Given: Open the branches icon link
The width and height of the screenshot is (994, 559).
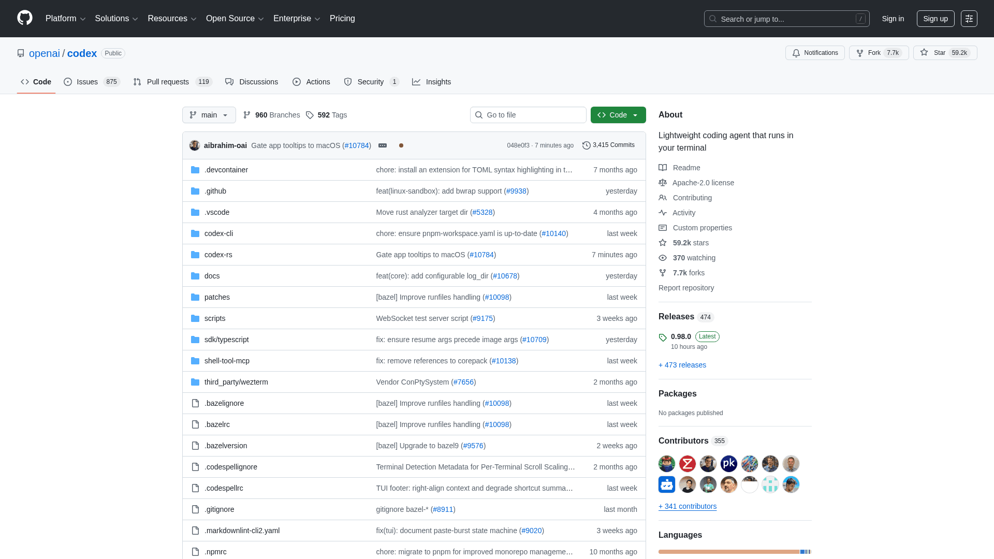Looking at the screenshot, I should [247, 115].
